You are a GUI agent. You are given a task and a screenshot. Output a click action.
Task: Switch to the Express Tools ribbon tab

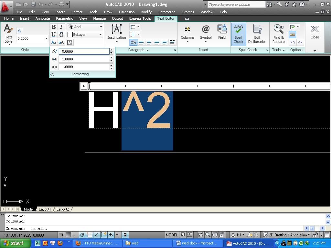[140, 18]
